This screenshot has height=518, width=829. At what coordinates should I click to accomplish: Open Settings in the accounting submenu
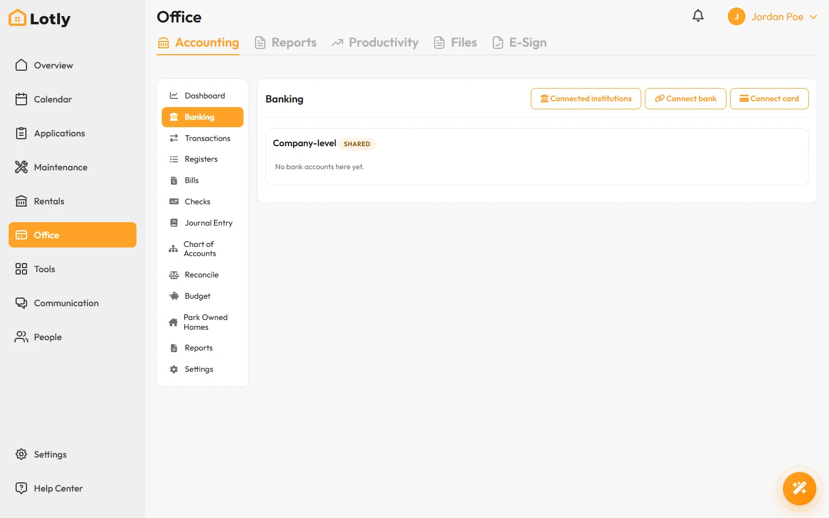203,369
